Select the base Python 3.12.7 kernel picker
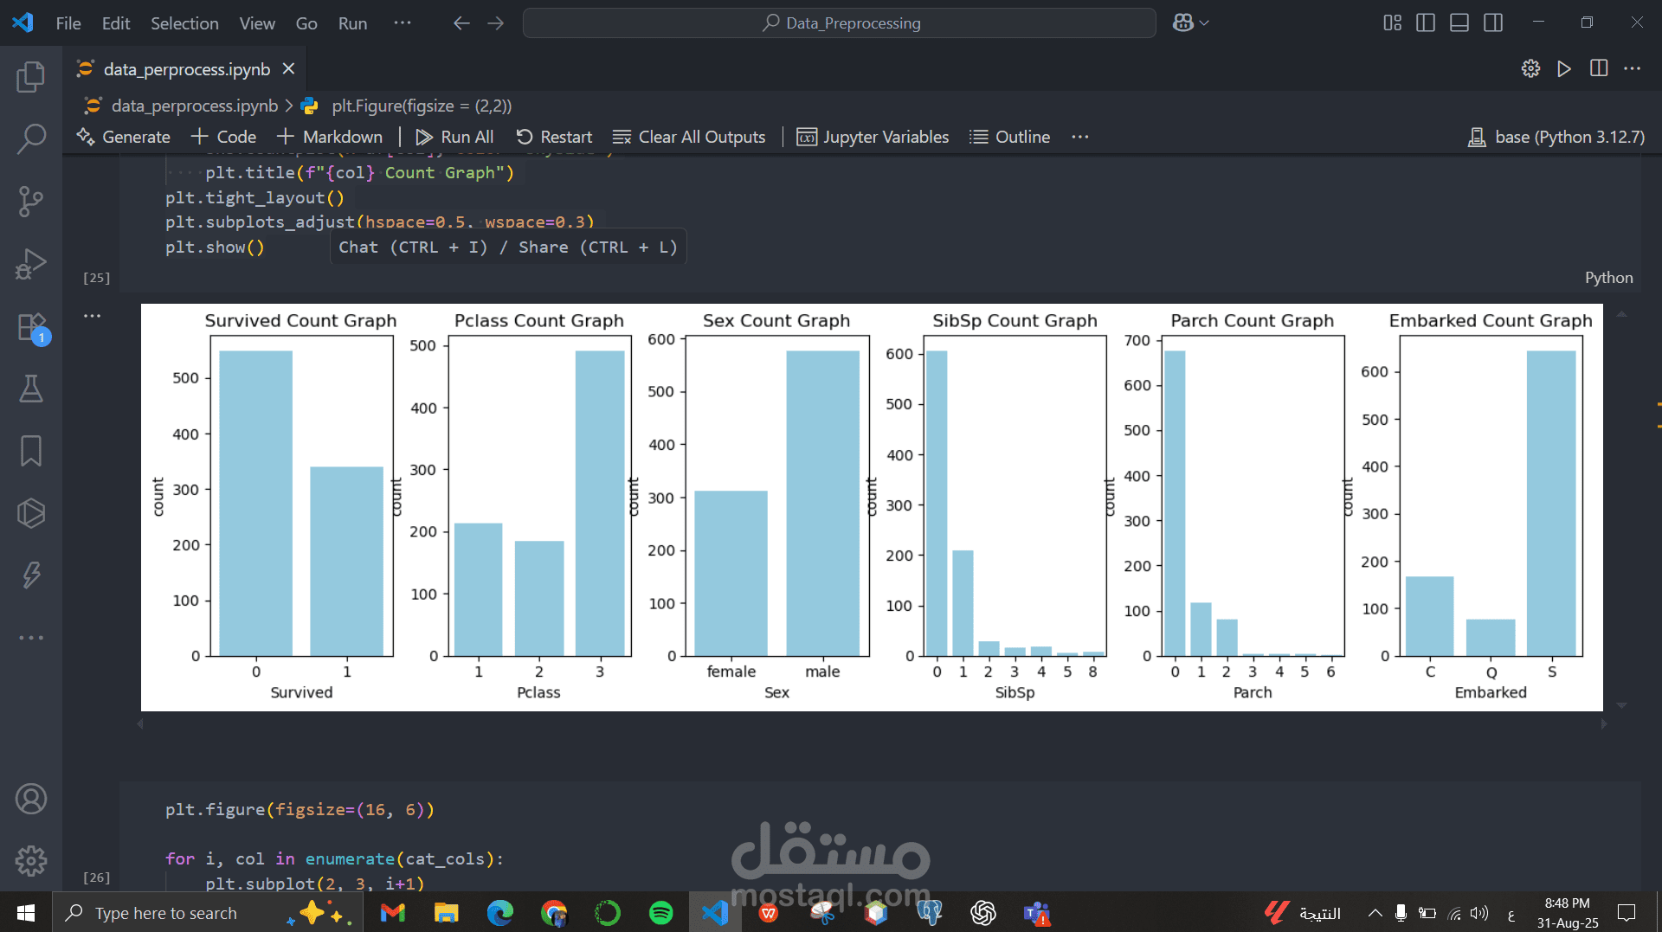The image size is (1662, 932). pos(1556,137)
